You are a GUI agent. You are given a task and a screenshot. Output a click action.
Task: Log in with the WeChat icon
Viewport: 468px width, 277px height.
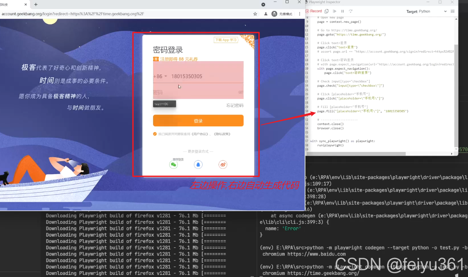pyautogui.click(x=174, y=165)
